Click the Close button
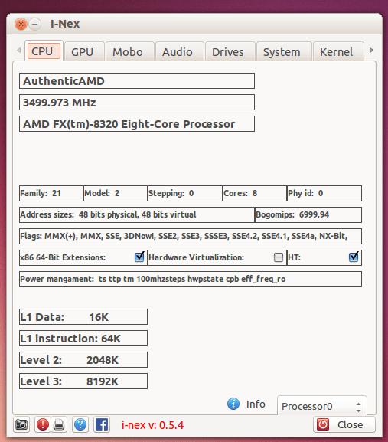388x442 pixels. tap(344, 424)
